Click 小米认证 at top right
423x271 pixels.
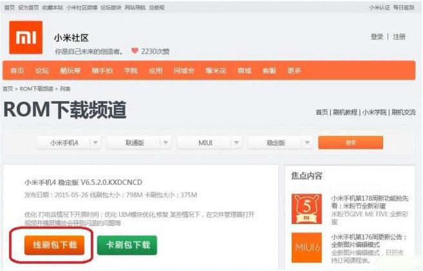(380, 8)
